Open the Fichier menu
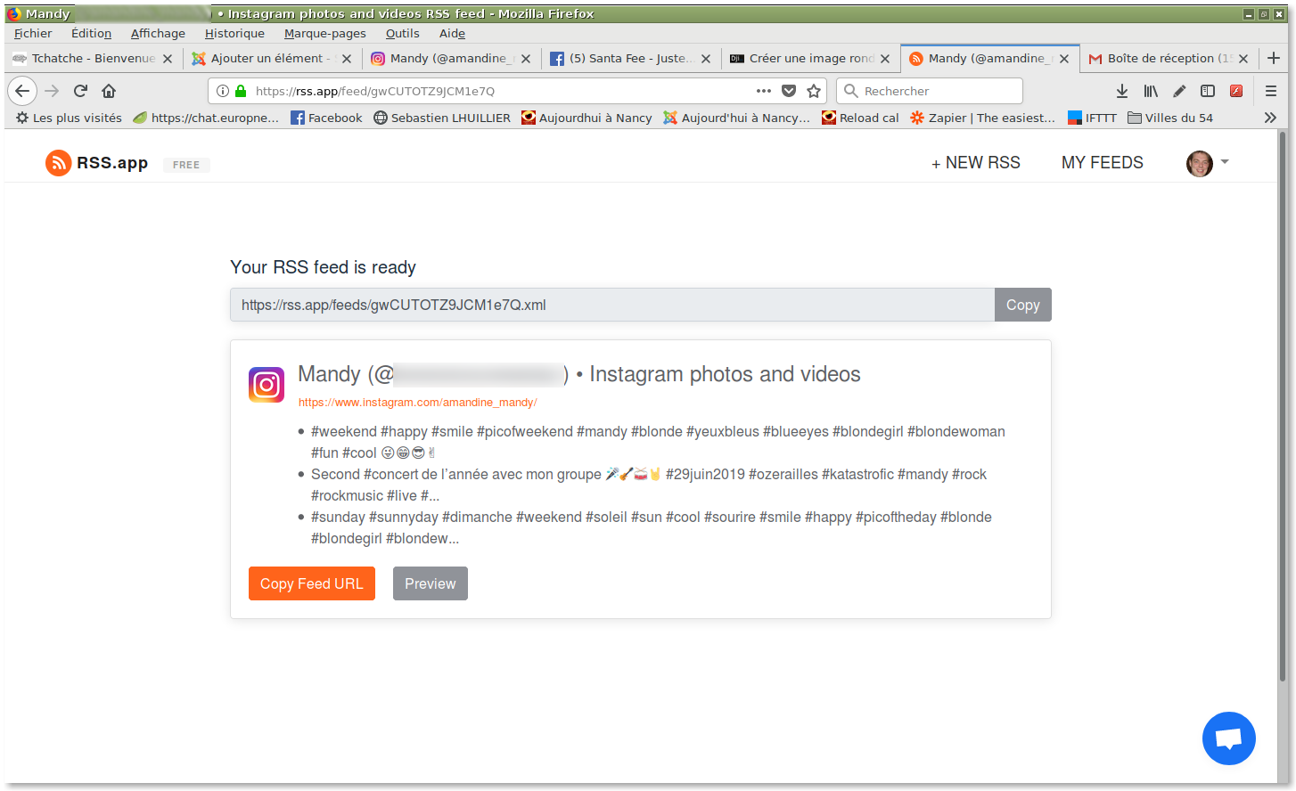 [x=33, y=33]
